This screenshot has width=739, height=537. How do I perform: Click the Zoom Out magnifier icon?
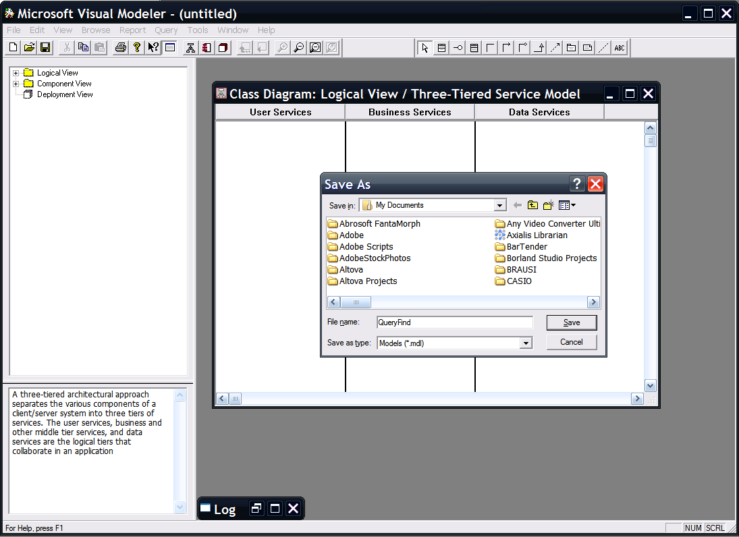tap(298, 47)
